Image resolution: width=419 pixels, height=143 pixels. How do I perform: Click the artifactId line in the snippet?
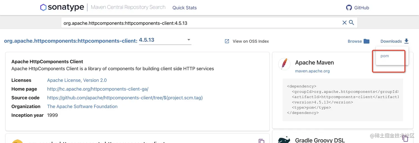[x=345, y=97]
